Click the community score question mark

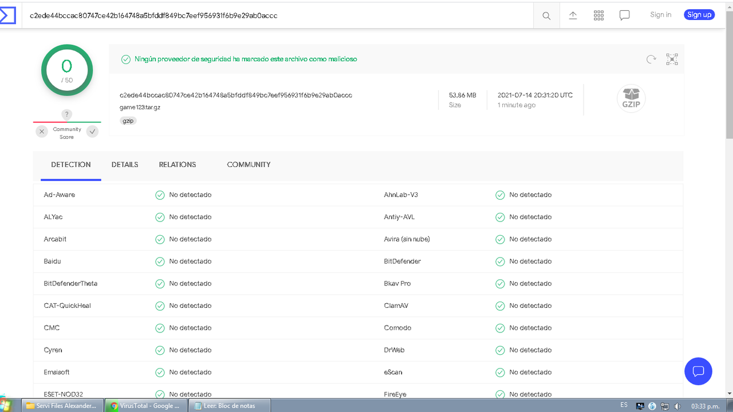67,114
